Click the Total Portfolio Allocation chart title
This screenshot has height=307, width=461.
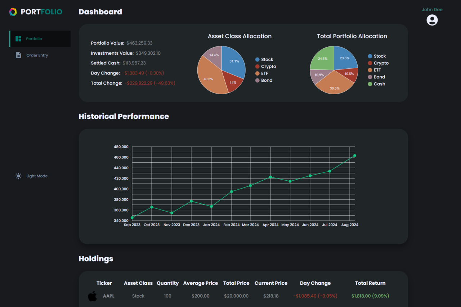coord(352,36)
